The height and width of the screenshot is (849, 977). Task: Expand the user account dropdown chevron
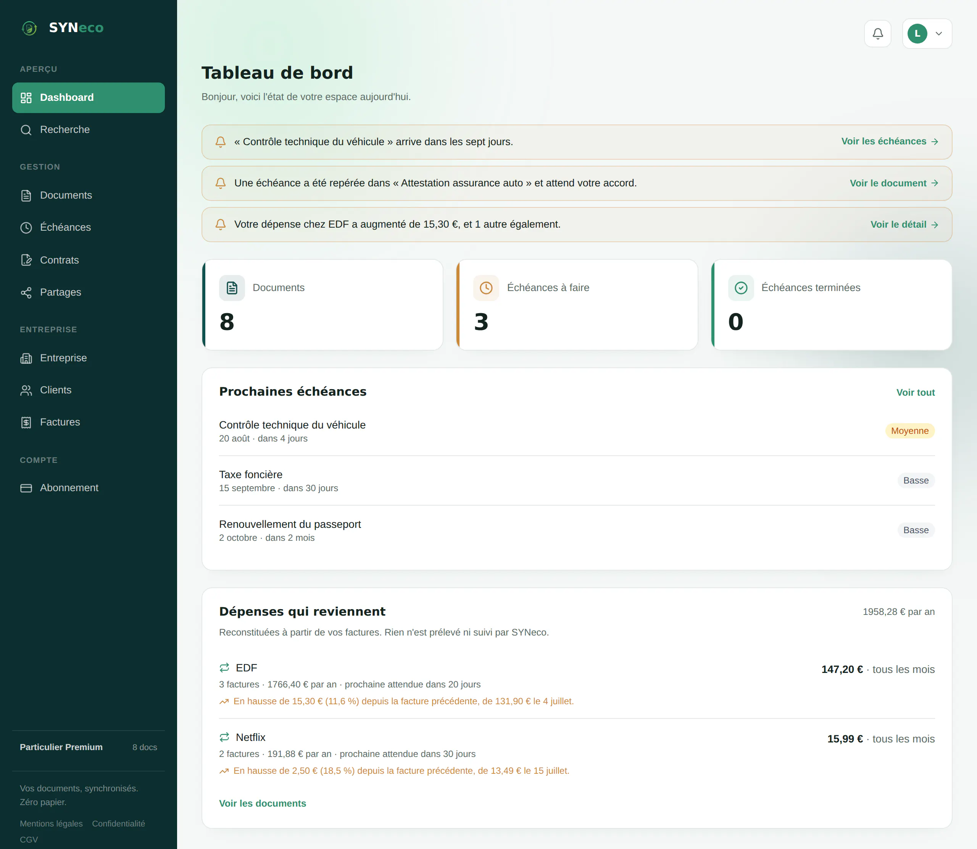coord(939,34)
